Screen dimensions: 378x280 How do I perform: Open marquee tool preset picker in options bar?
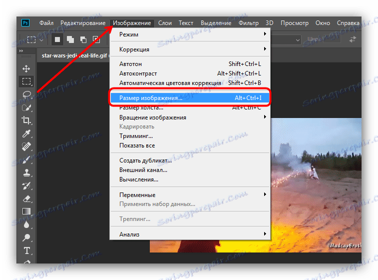tap(35, 39)
